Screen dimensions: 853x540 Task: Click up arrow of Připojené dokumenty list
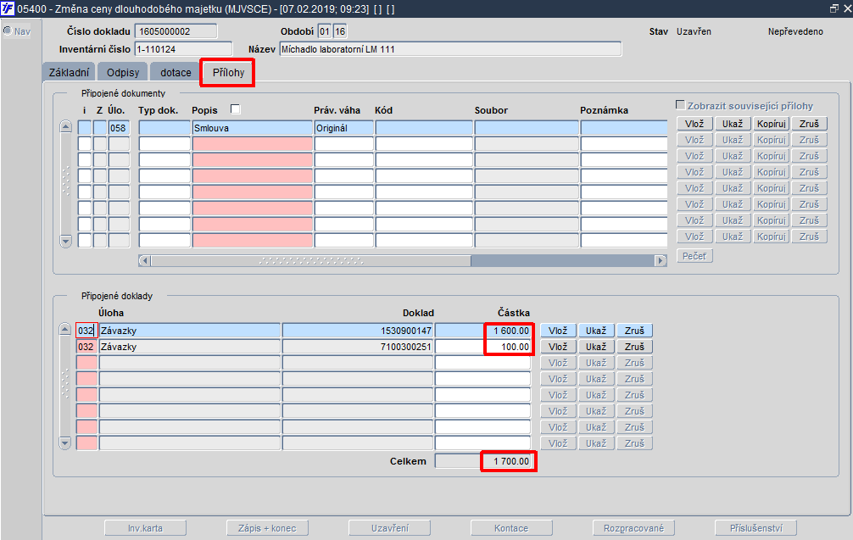click(x=66, y=126)
